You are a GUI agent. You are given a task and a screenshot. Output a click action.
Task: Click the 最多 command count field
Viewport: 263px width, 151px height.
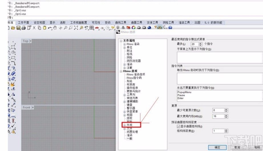tap(195, 44)
